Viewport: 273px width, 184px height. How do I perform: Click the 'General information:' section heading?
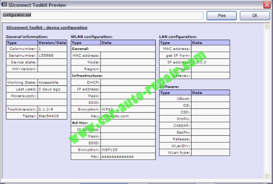(x=27, y=37)
